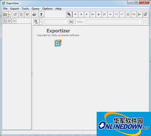Refresh data in main toolbar
This screenshot has width=151, height=136.
[x=128, y=15]
